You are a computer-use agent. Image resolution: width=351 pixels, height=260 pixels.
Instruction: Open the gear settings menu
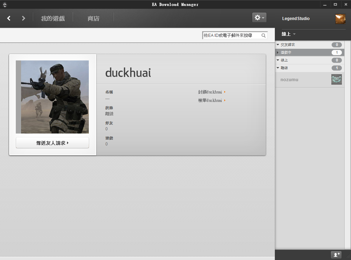(x=259, y=18)
